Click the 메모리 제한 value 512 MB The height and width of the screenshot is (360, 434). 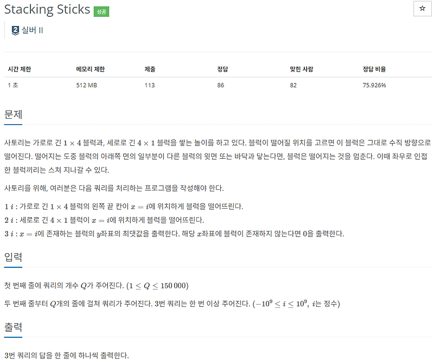85,85
